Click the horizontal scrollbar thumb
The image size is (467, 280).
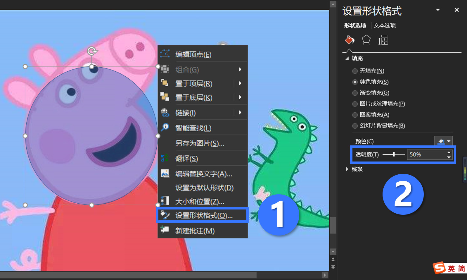(128, 275)
